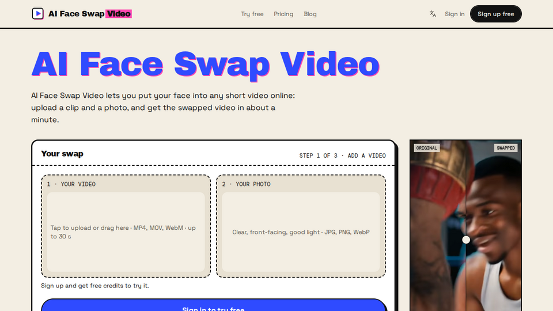This screenshot has width=553, height=311.
Task: Click the face swap preview image
Action: tap(465, 225)
